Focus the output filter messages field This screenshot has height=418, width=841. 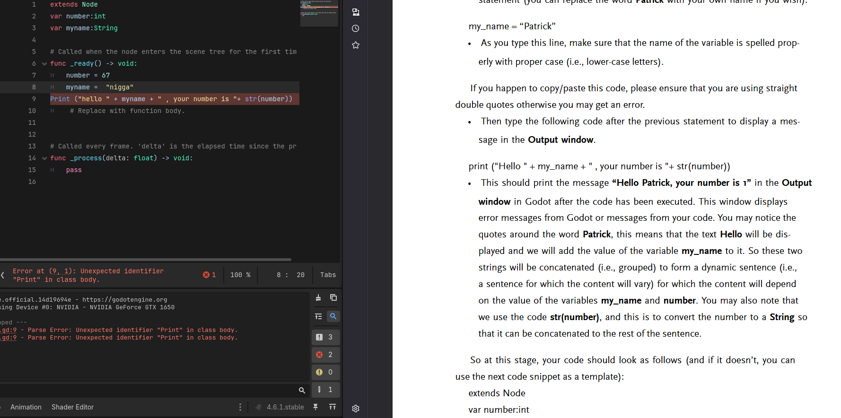point(155,390)
